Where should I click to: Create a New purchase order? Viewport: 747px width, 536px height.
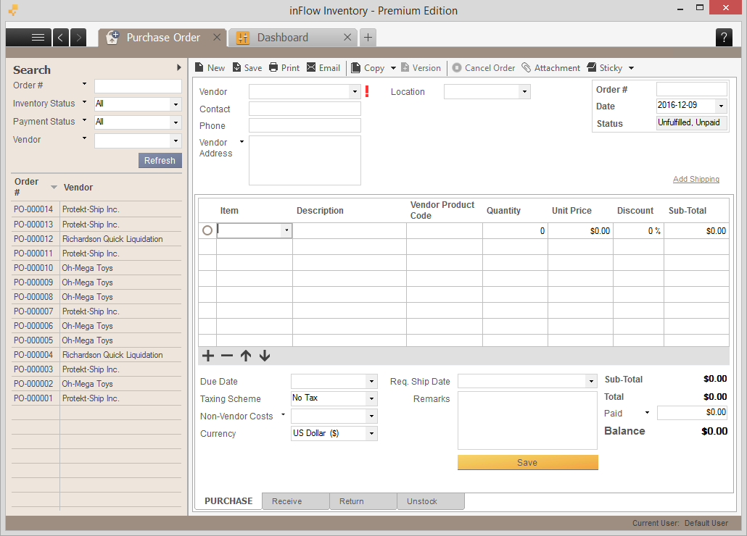point(210,68)
